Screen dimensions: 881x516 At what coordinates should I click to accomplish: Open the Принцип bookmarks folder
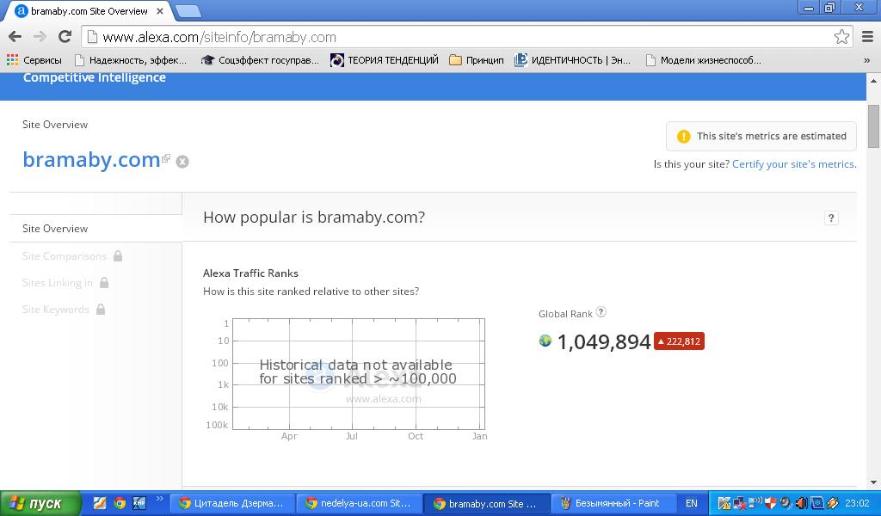tap(477, 60)
